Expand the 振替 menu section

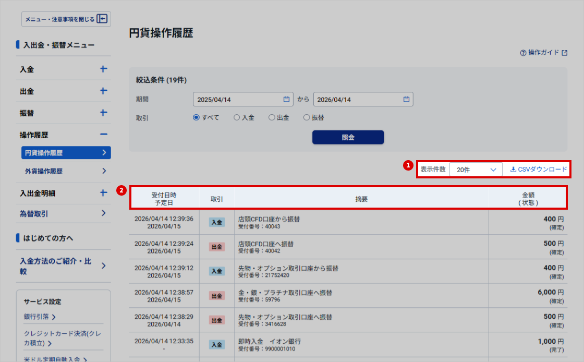pos(103,113)
